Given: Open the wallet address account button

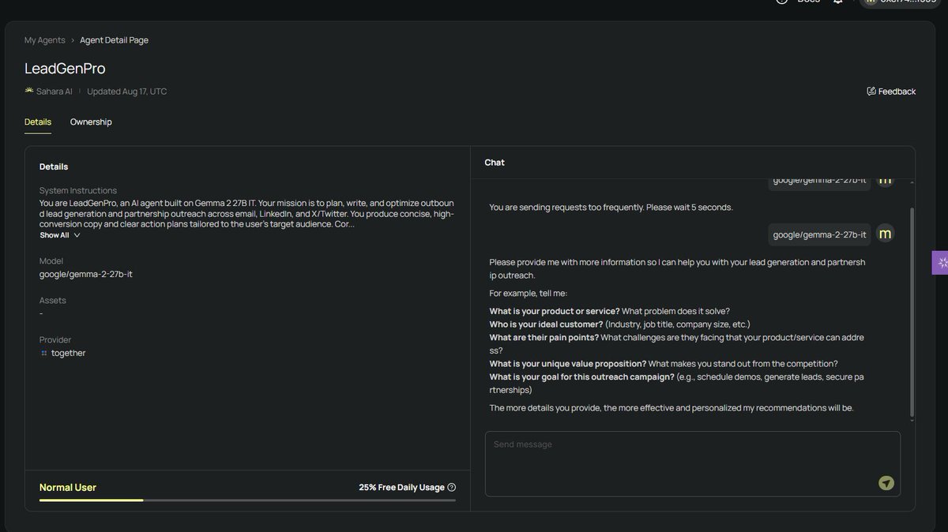Looking at the screenshot, I should tap(901, 2).
